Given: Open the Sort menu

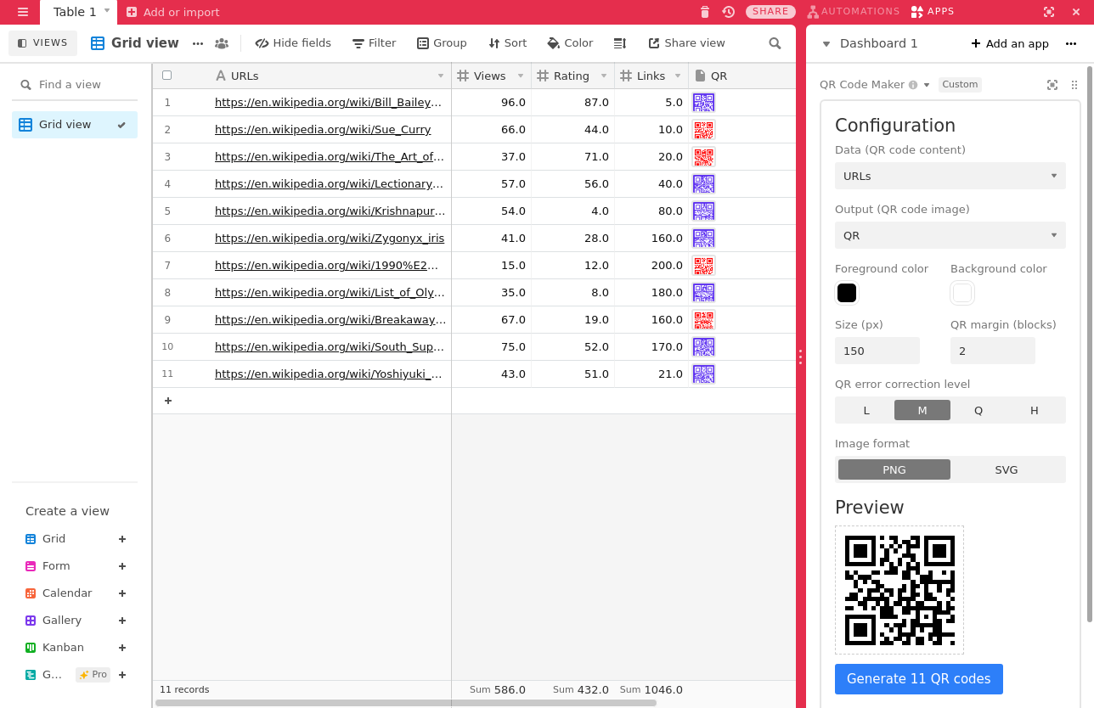Looking at the screenshot, I should click(508, 43).
